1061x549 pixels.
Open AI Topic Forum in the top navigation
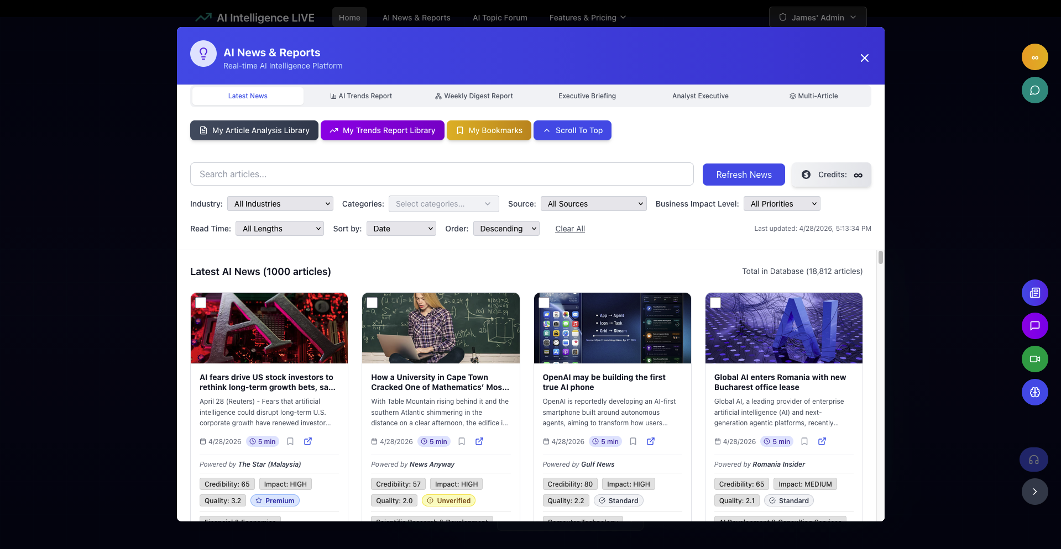point(499,17)
